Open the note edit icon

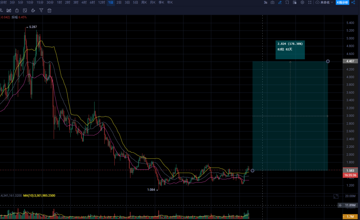coord(25,11)
